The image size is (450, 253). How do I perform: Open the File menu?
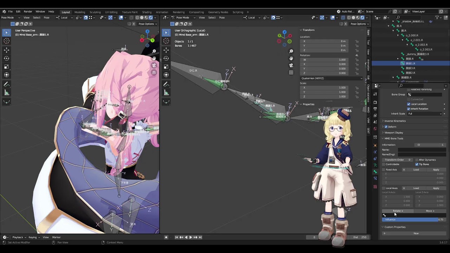(10, 12)
